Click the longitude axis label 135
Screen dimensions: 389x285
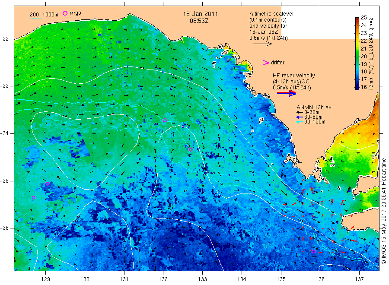[x=281, y=279]
